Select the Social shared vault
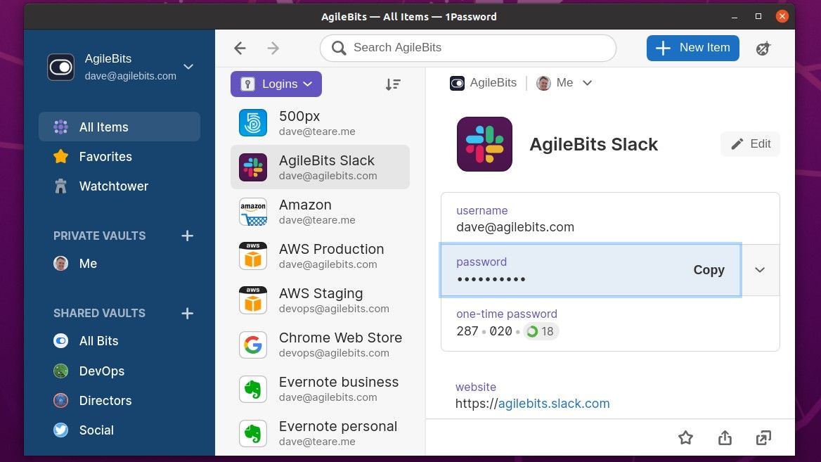 [119, 430]
